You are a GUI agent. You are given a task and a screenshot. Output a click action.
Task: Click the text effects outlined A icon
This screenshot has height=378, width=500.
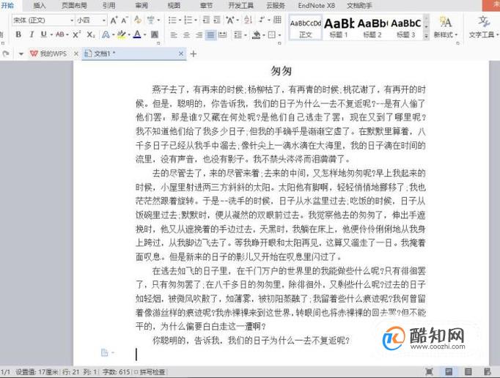(x=106, y=34)
